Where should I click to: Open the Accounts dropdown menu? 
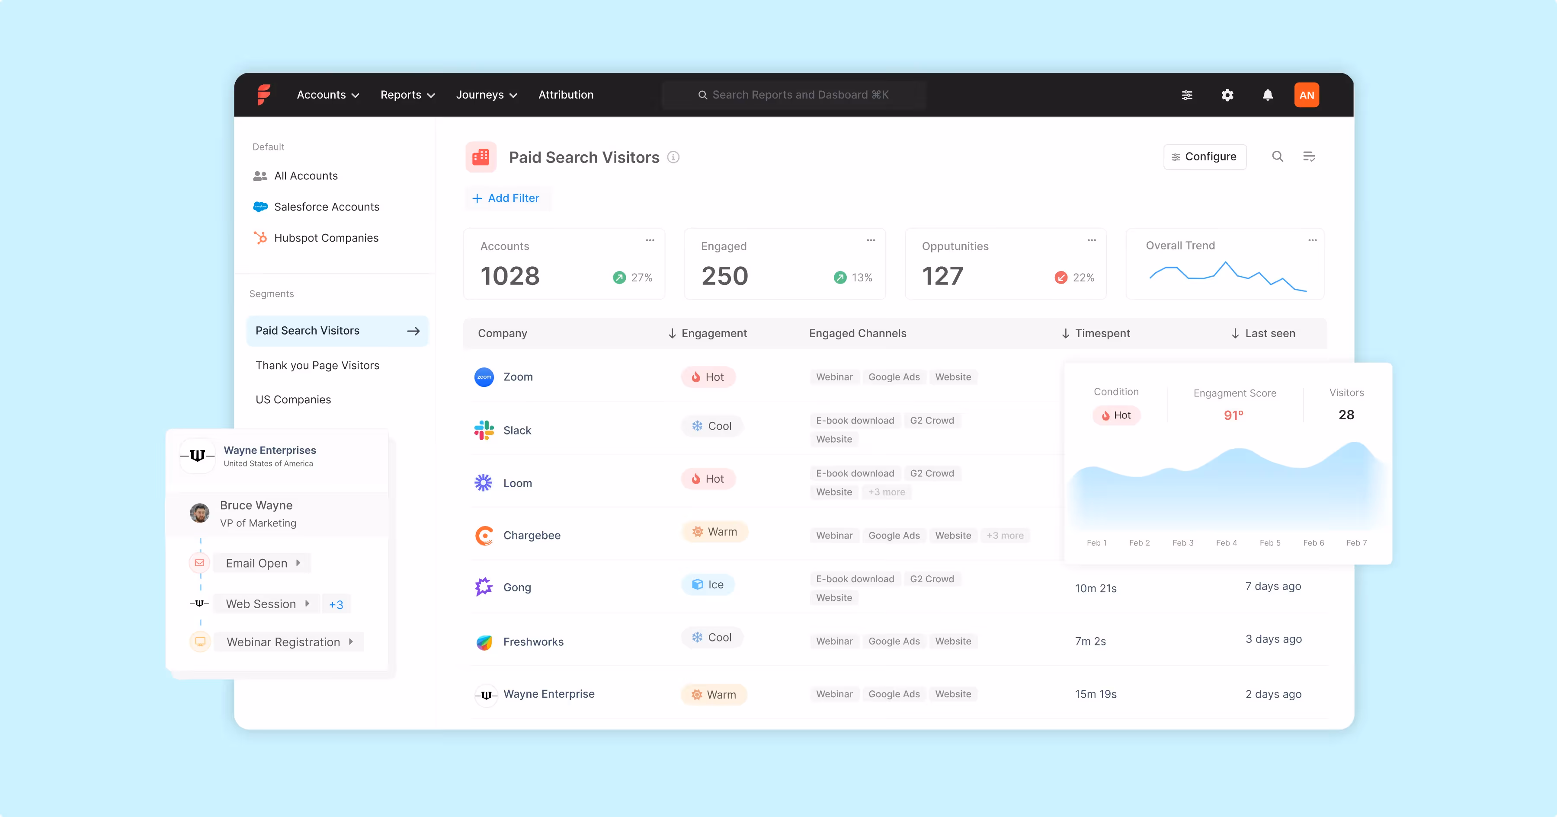click(x=328, y=95)
